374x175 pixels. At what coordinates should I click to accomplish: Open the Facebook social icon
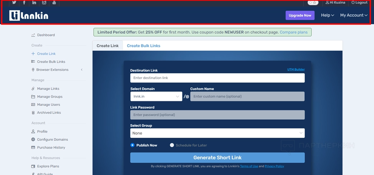[x=24, y=2]
